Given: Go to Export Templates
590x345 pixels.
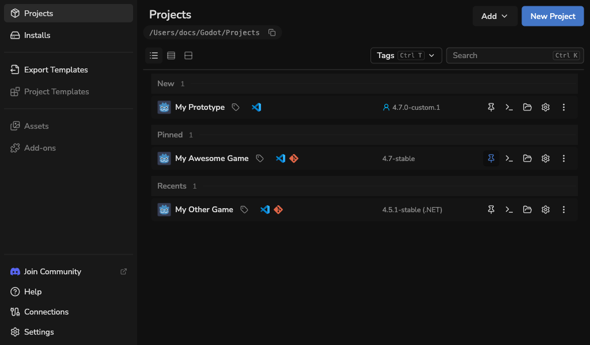Looking at the screenshot, I should tap(69, 70).
